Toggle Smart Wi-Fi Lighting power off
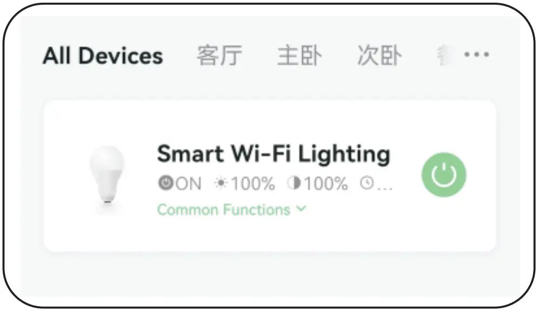This screenshot has height=311, width=539. (x=443, y=174)
